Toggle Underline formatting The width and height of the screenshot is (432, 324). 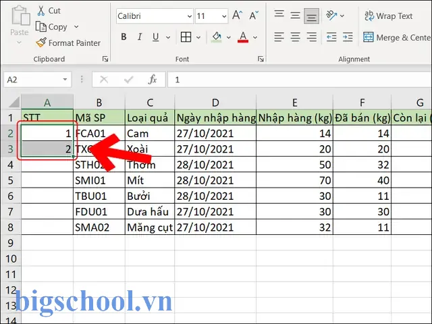(156, 36)
